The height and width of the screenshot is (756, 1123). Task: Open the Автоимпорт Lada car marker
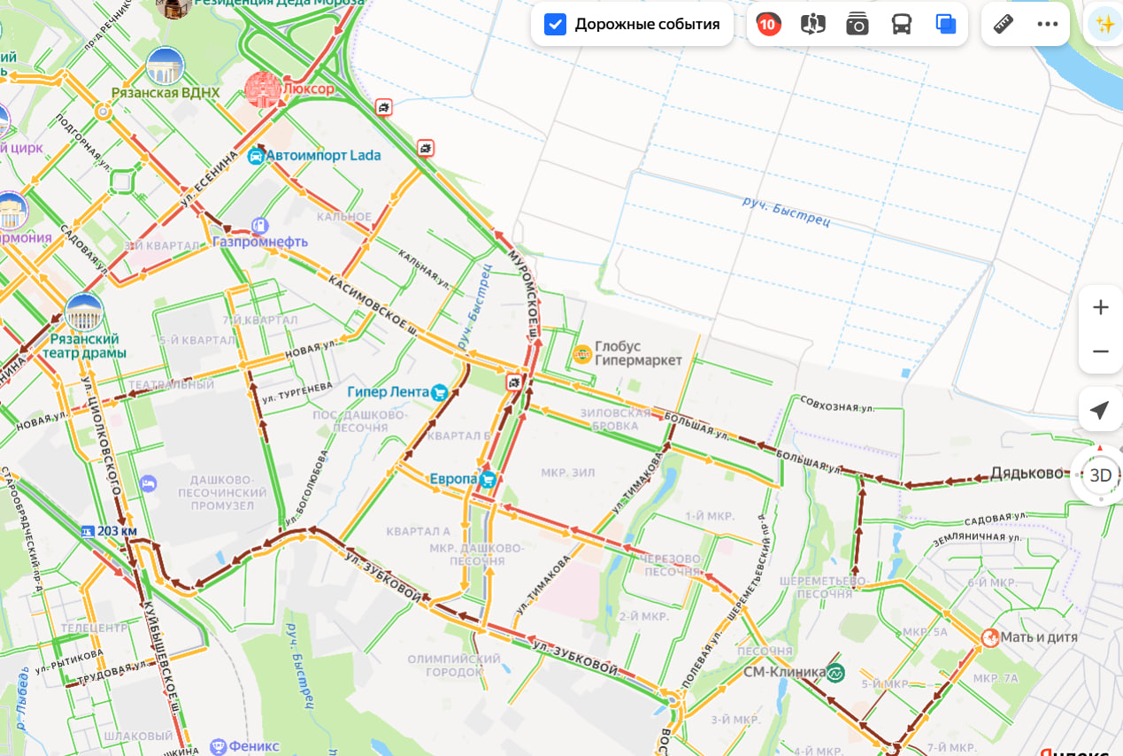coord(256,156)
